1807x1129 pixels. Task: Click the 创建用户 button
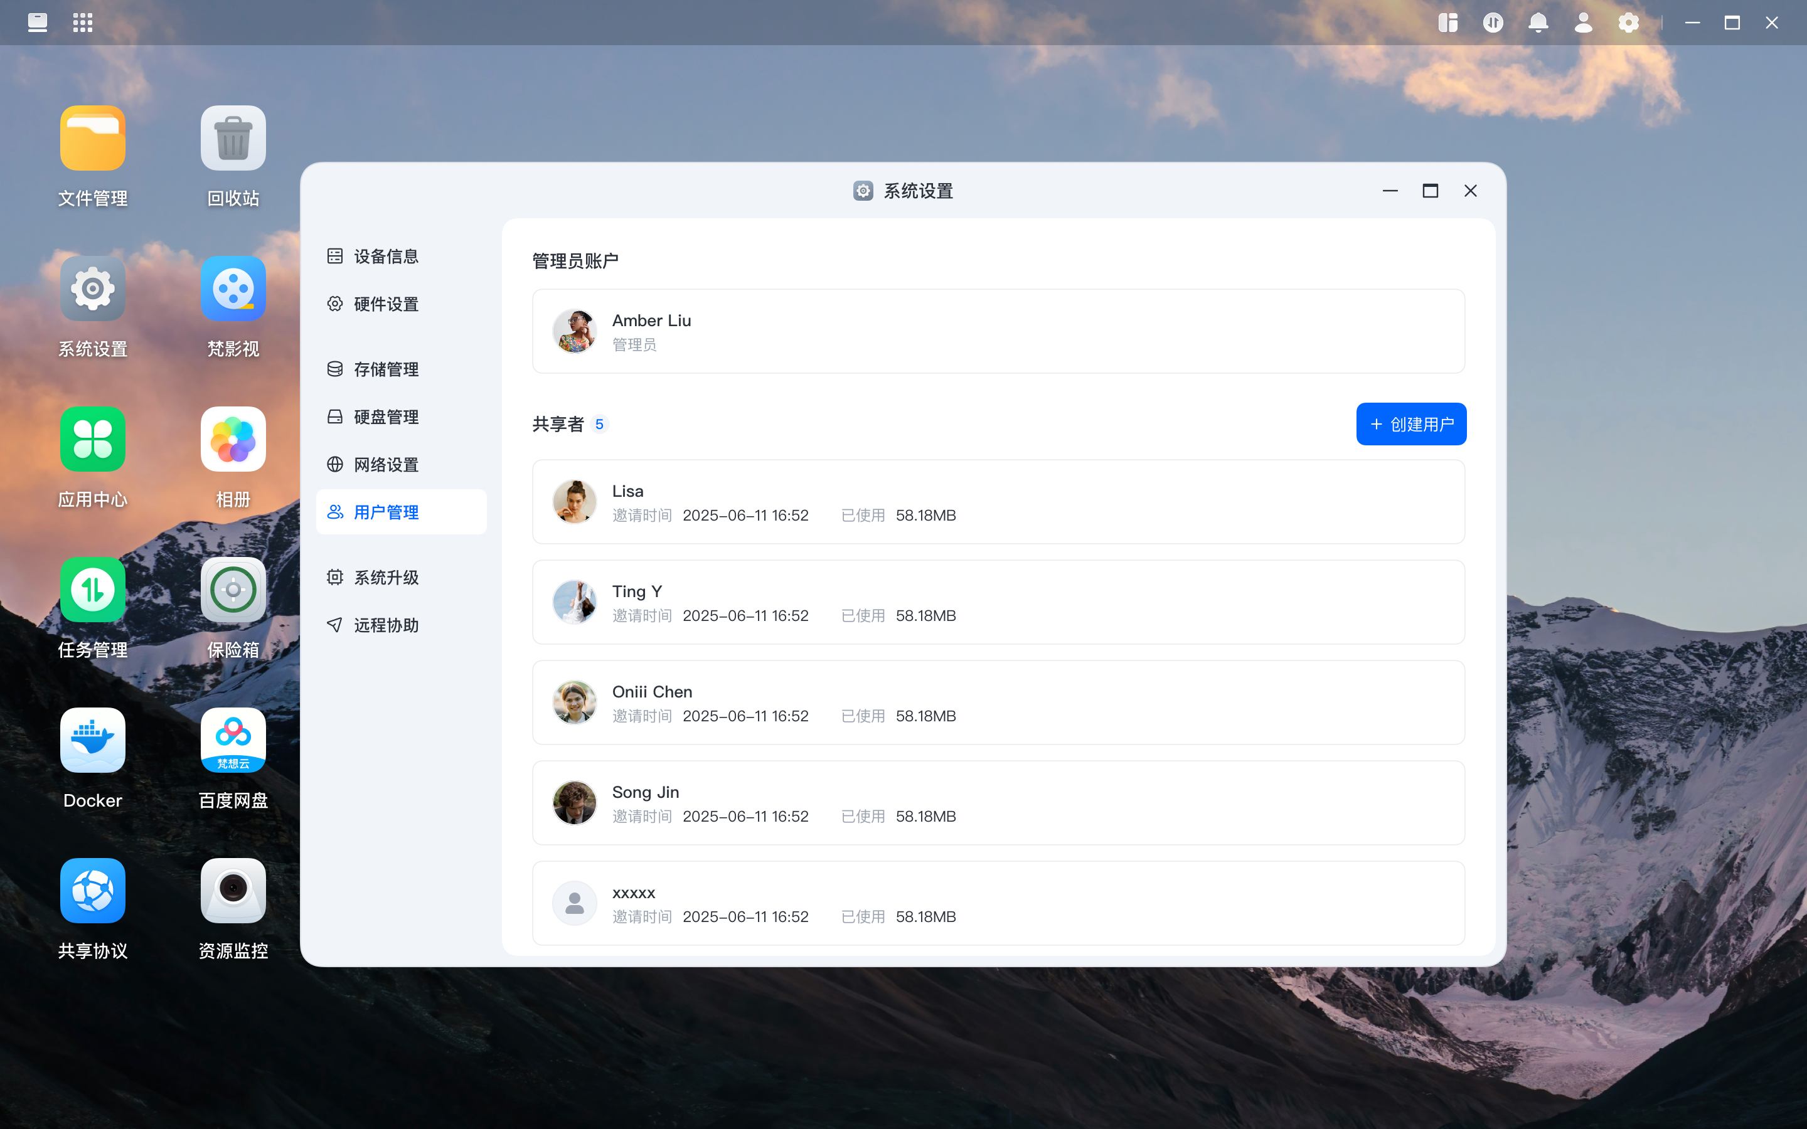pos(1411,424)
